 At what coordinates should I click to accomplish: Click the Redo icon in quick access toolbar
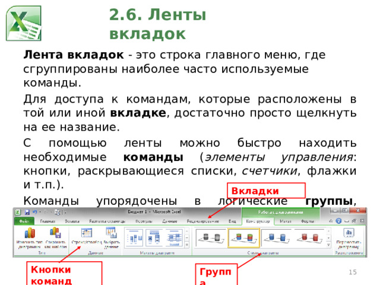click(46, 213)
